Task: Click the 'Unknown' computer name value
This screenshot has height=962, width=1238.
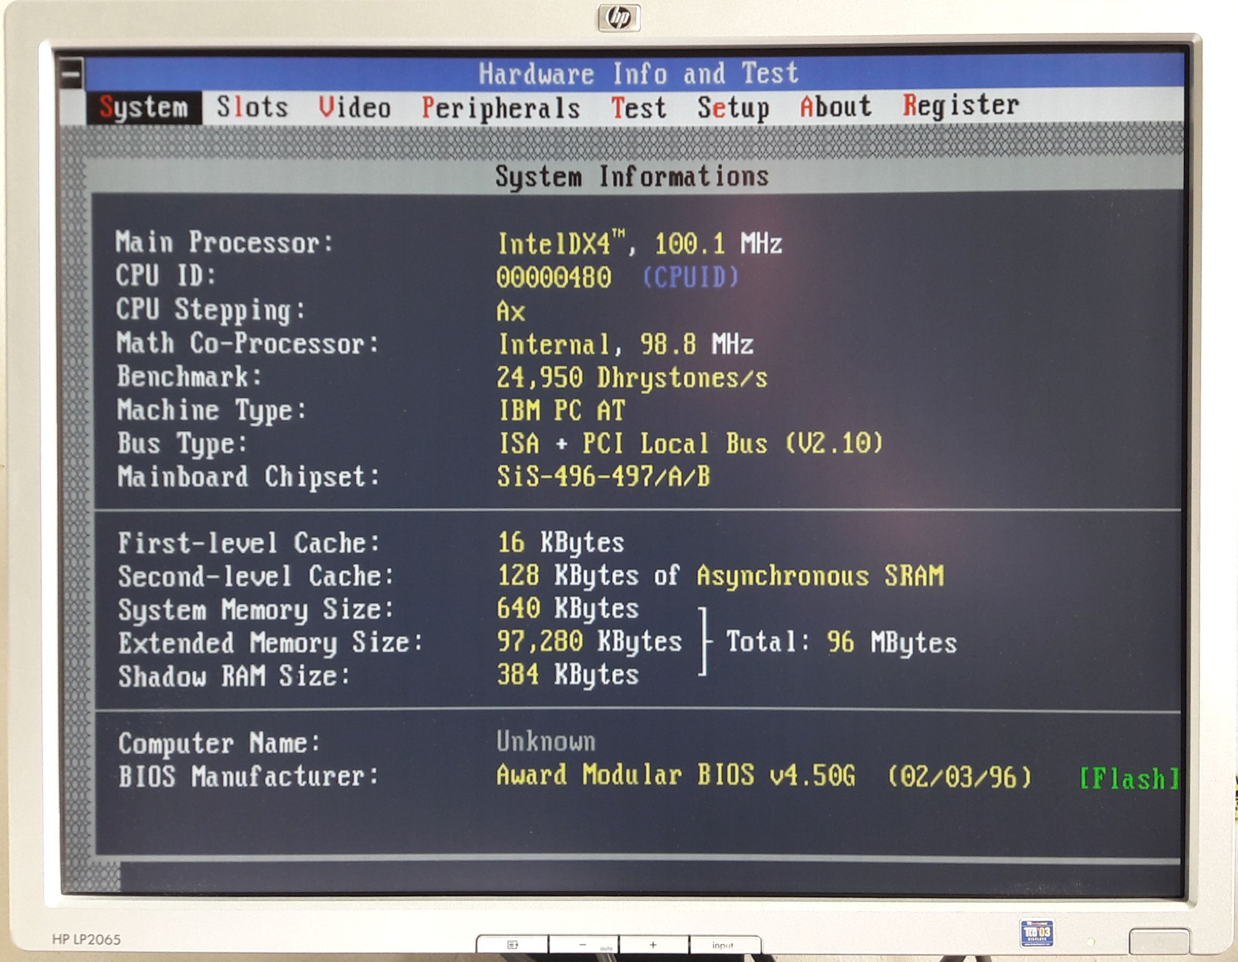Action: pyautogui.click(x=546, y=741)
